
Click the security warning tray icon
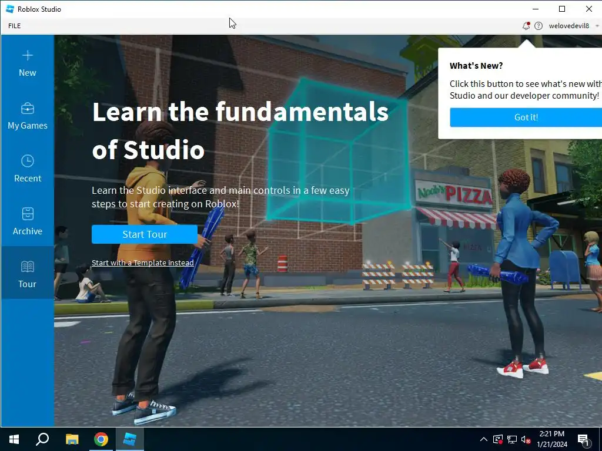tap(497, 439)
